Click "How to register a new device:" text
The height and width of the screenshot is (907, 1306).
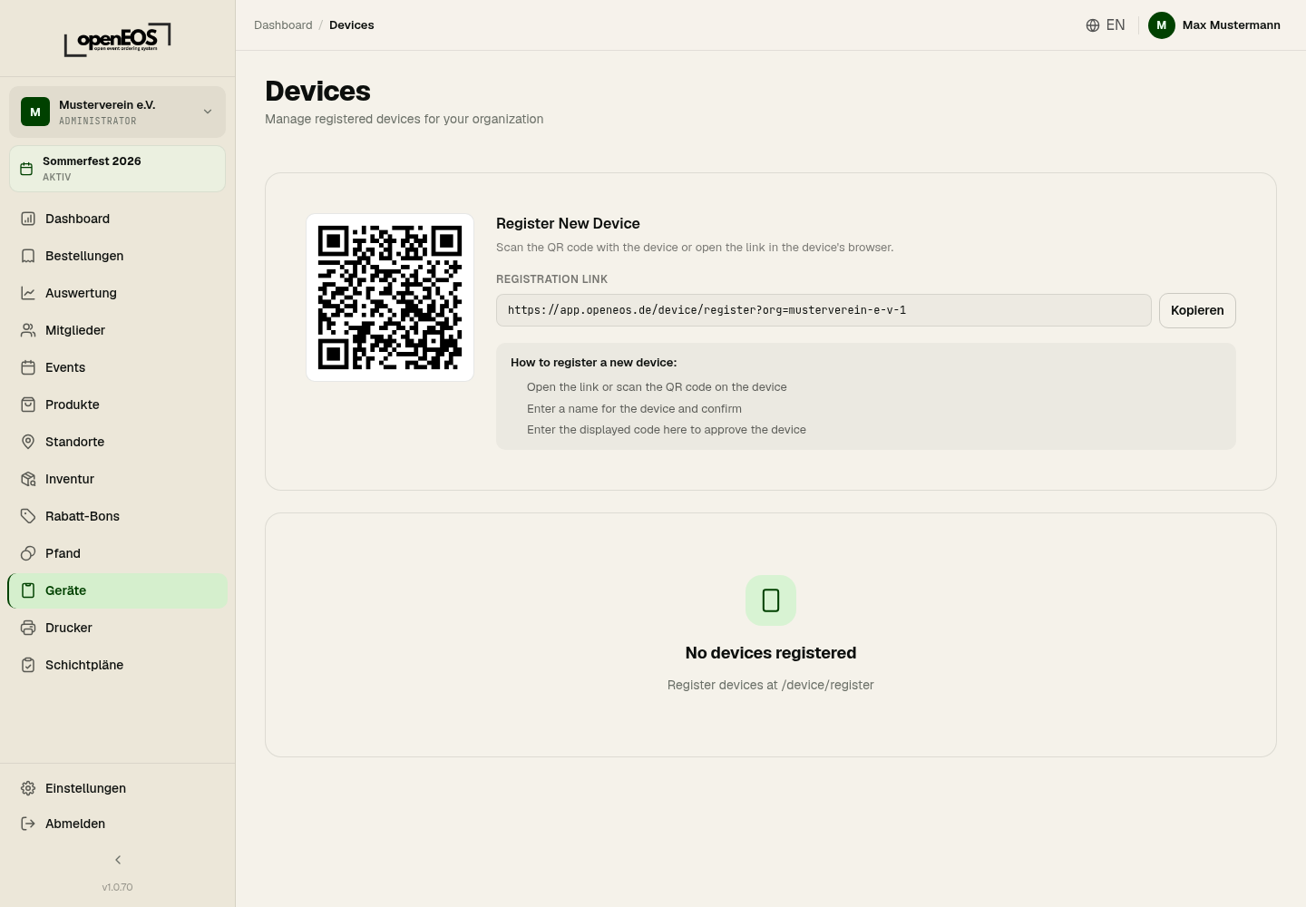(x=594, y=362)
